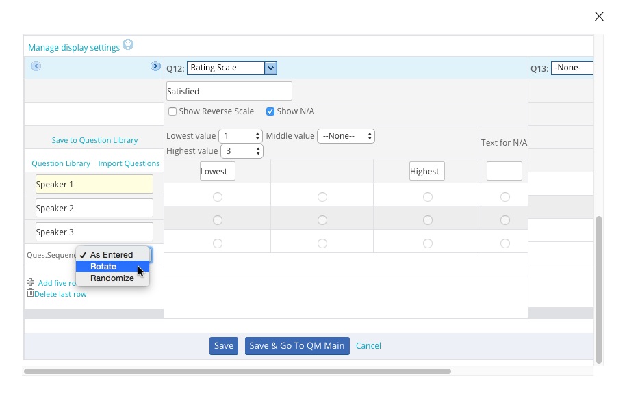The height and width of the screenshot is (400, 627).
Task: Click the right arrow navigation icon
Action: tap(155, 66)
